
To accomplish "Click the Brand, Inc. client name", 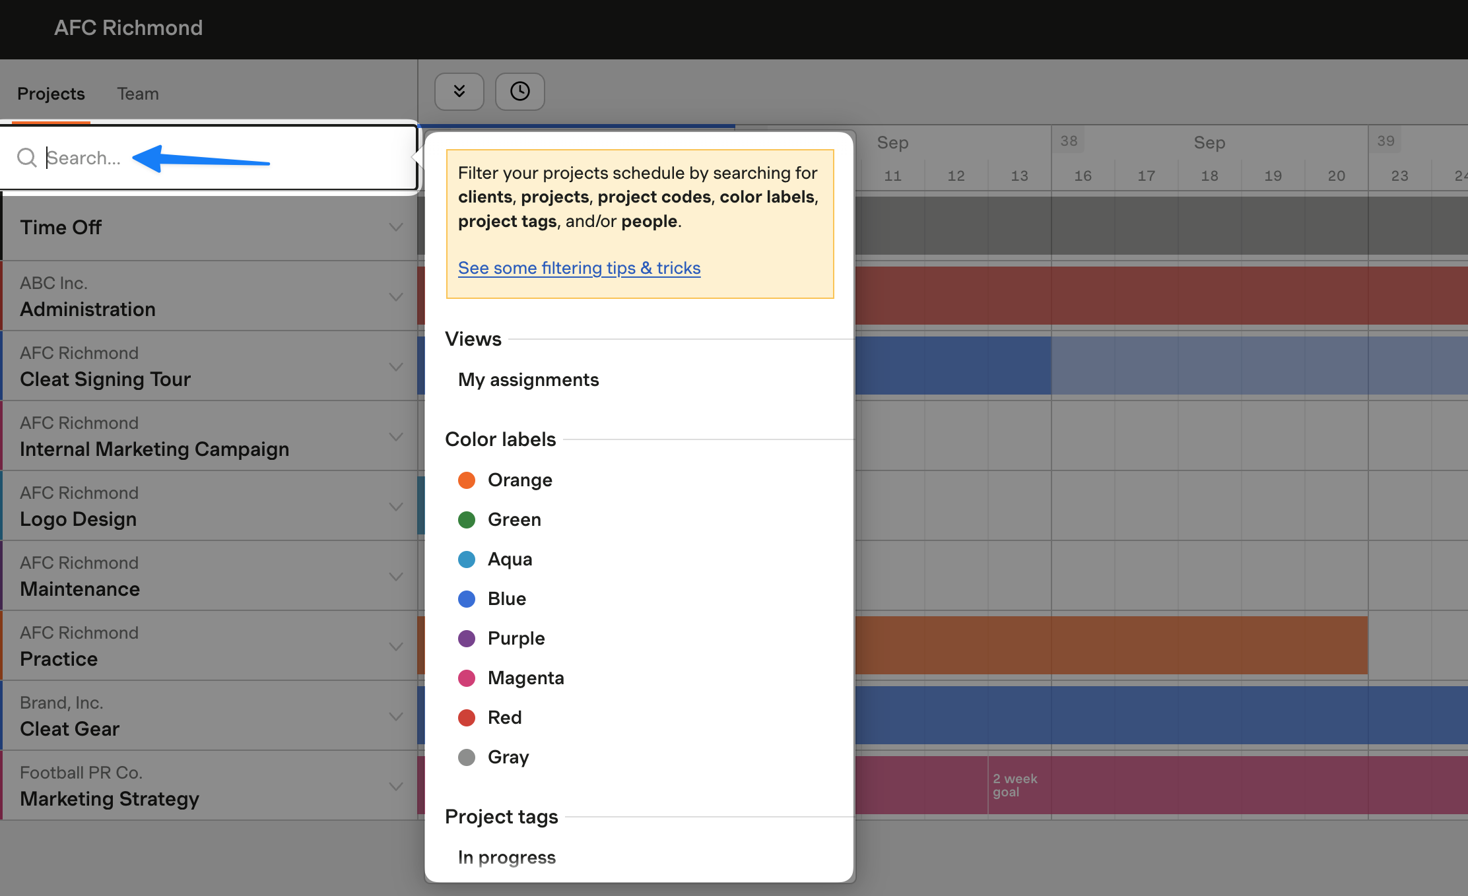I will tap(61, 703).
